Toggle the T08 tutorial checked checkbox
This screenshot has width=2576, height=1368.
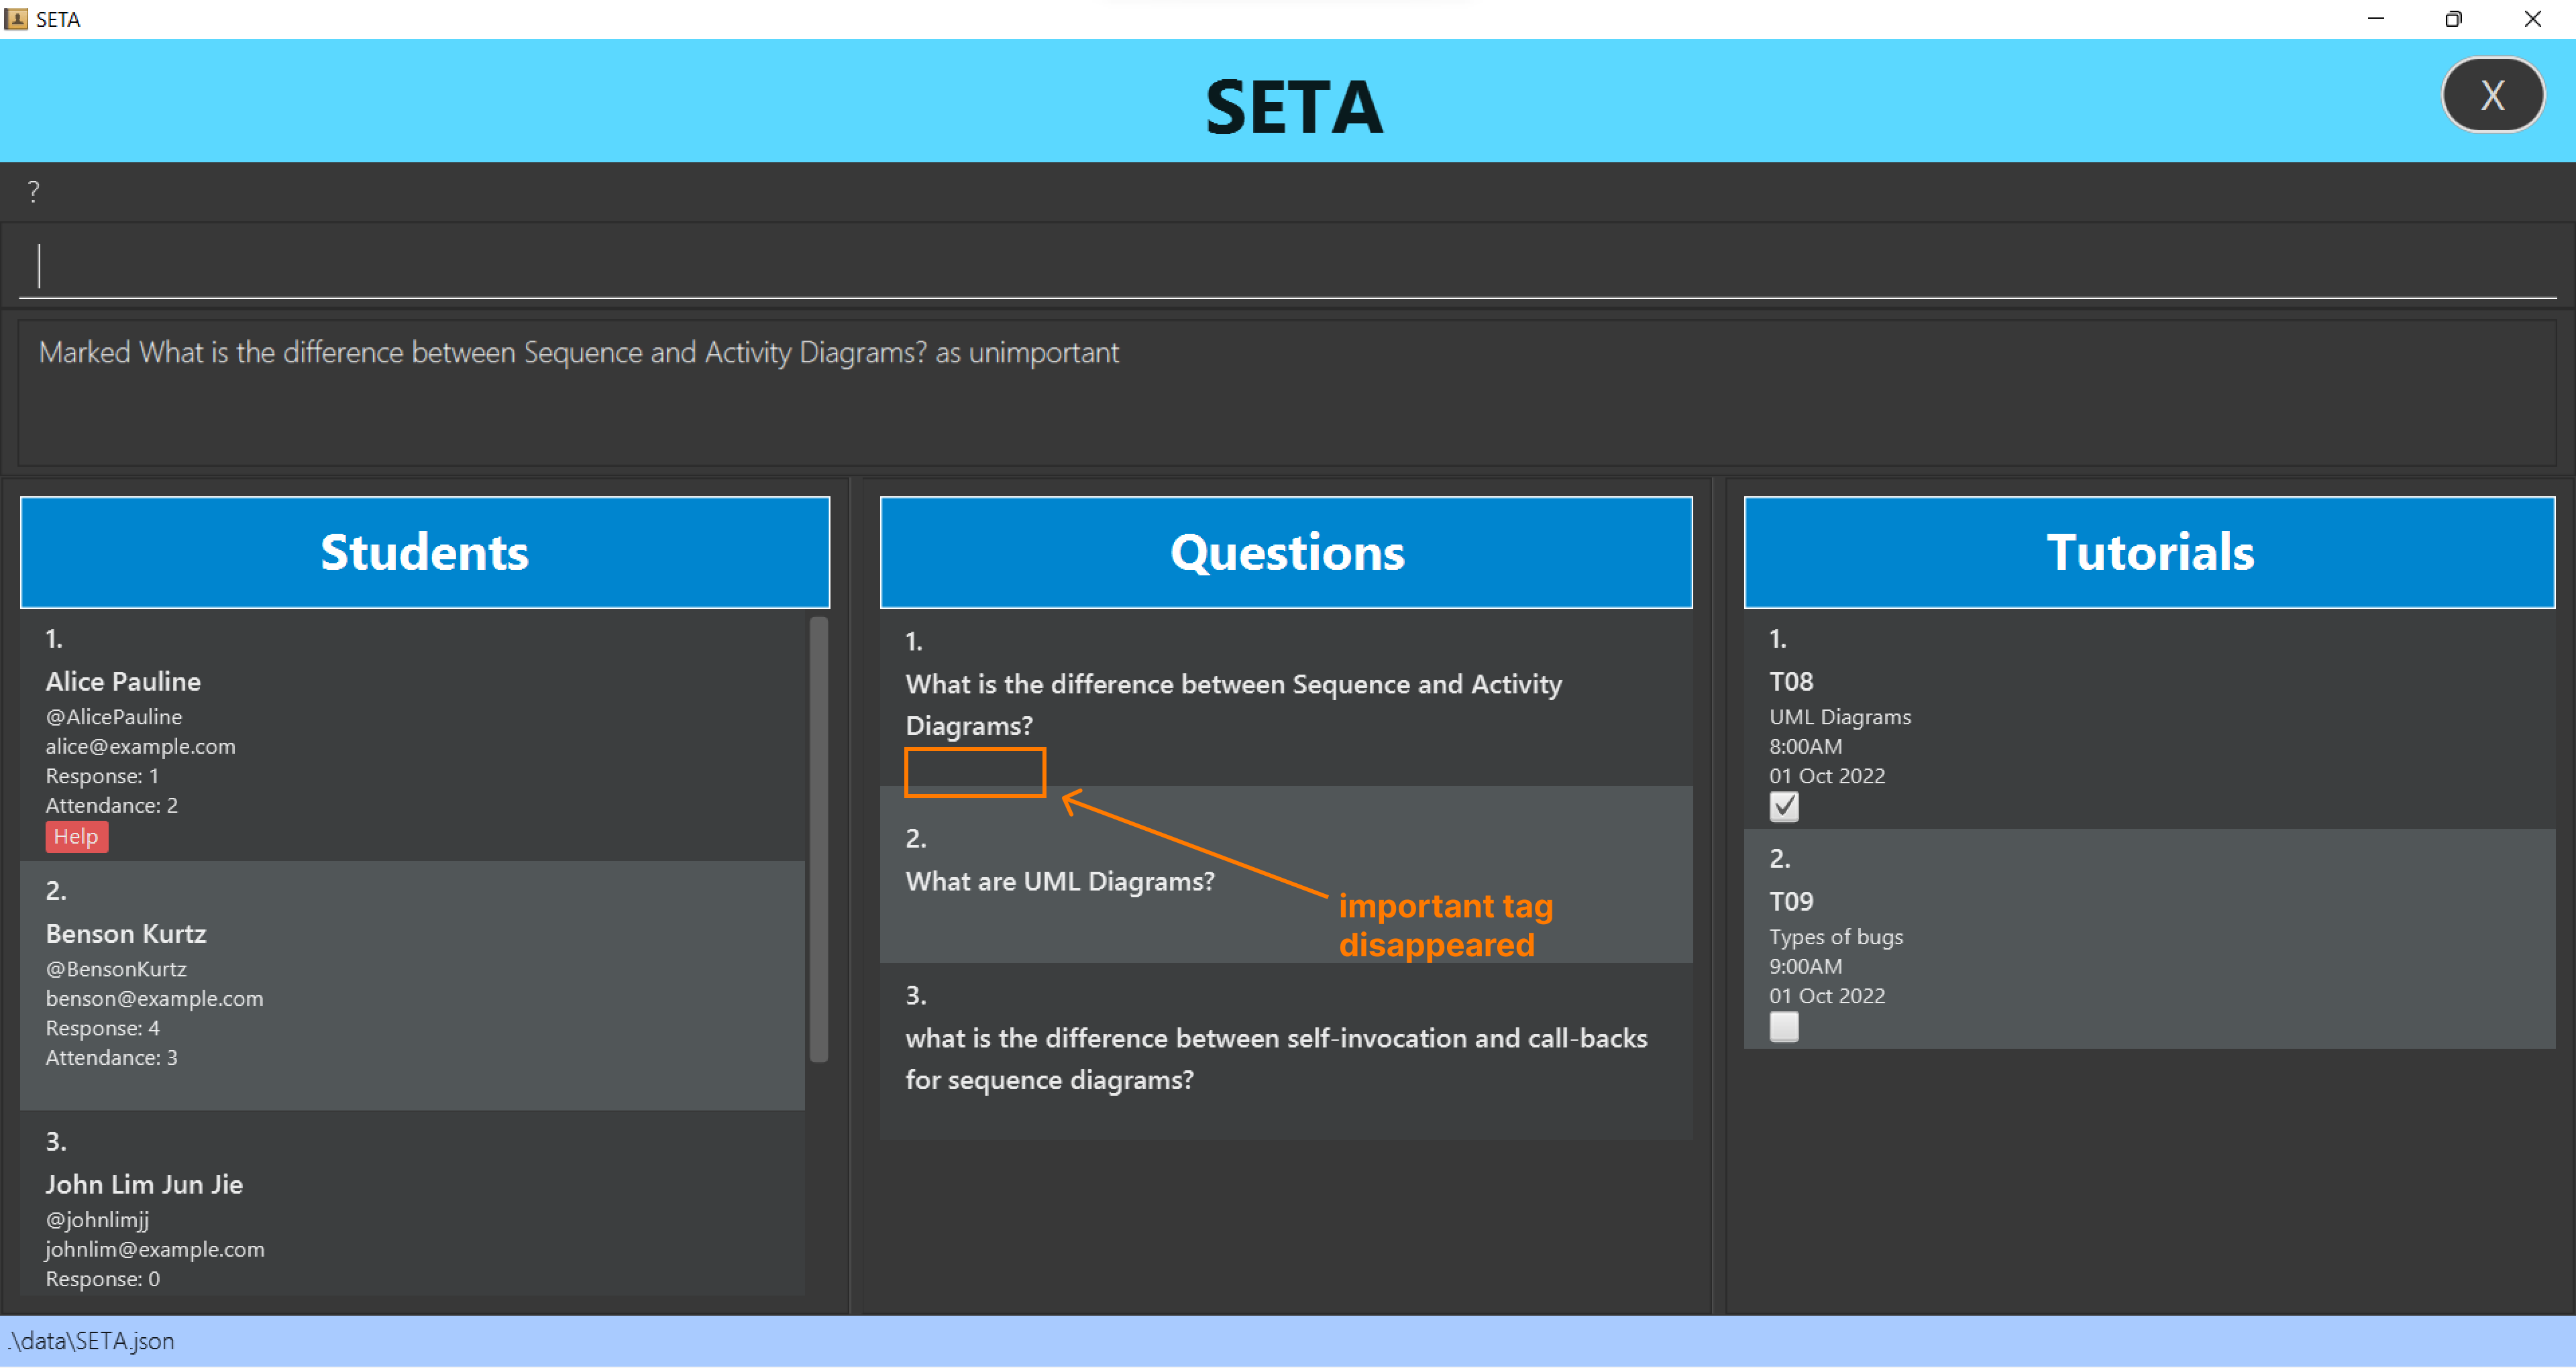[x=1784, y=807]
